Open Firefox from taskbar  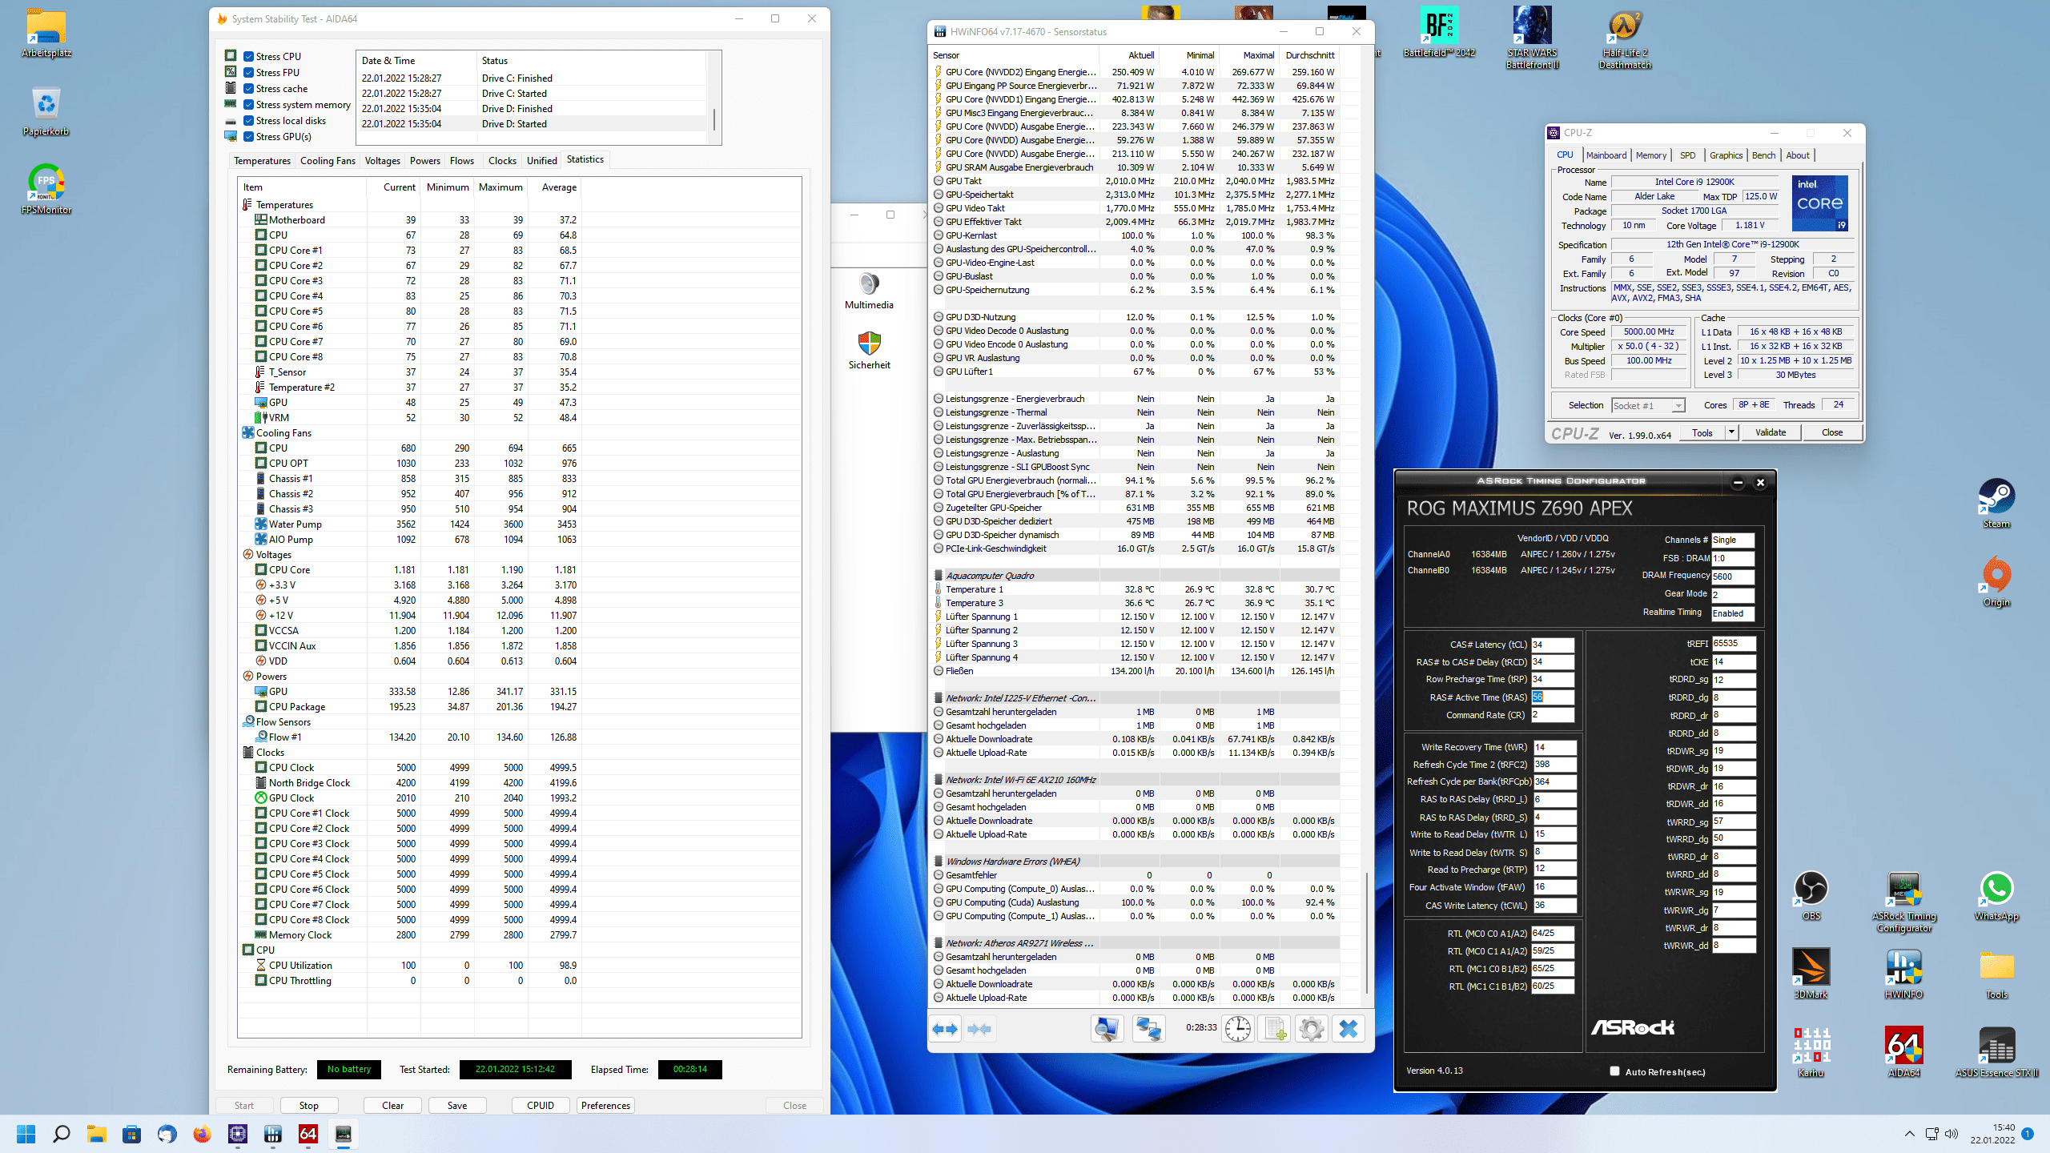click(x=203, y=1134)
